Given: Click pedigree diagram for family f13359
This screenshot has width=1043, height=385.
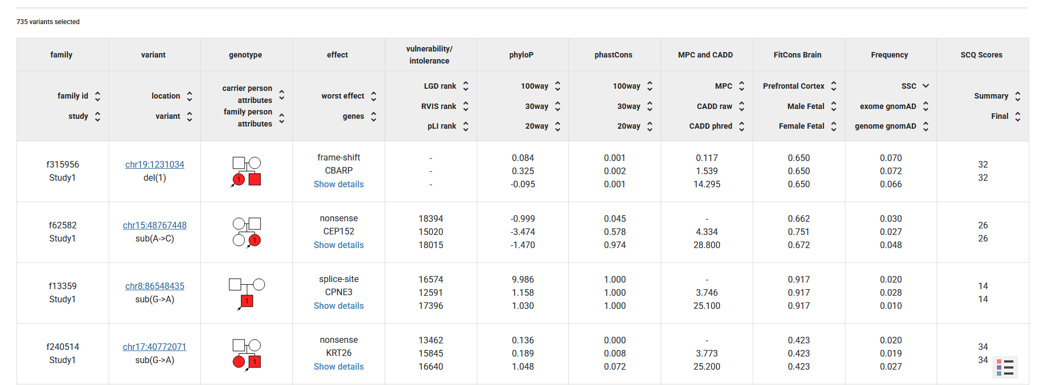Looking at the screenshot, I should [x=246, y=294].
